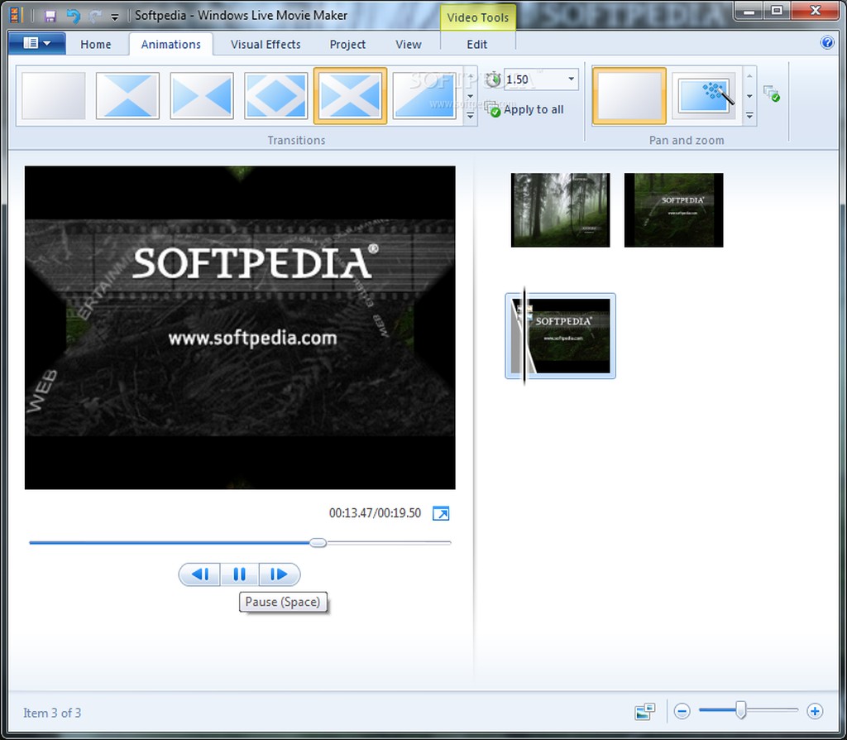Click the playback seek slider handle
847x740 pixels.
[x=318, y=543]
